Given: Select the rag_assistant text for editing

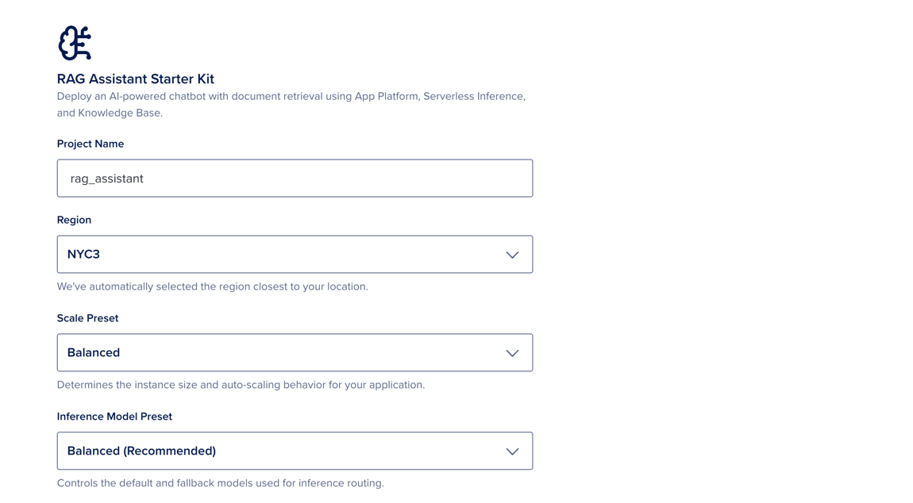Looking at the screenshot, I should coord(106,178).
